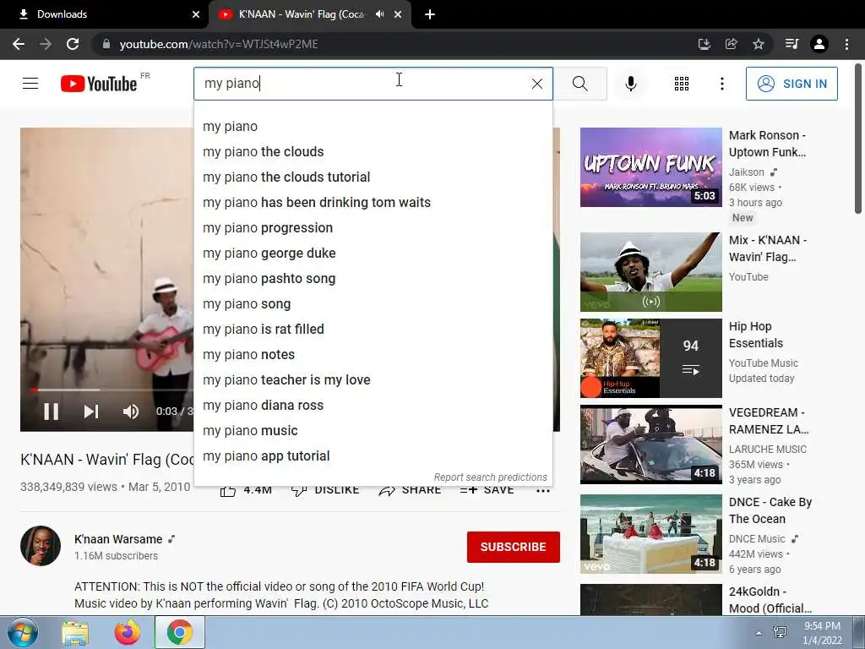Image resolution: width=865 pixels, height=649 pixels.
Task: Mute the video with speaker icon
Action: [131, 412]
